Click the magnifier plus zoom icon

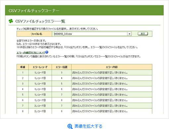click(70, 126)
